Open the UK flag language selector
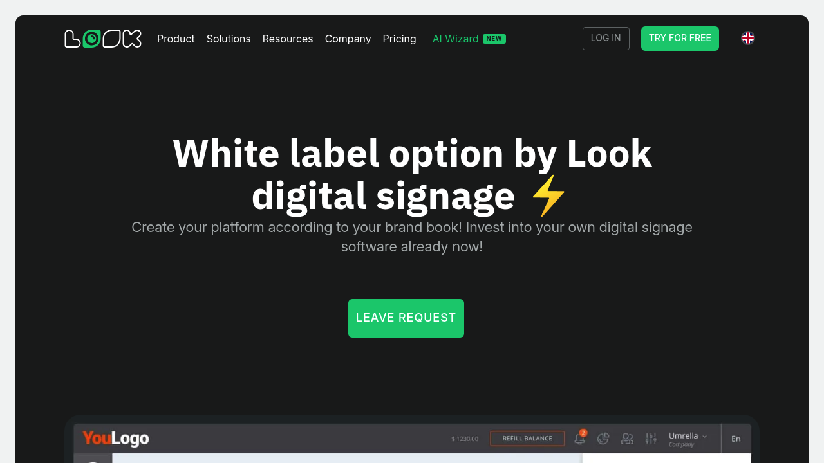Viewport: 824px width, 463px height. [x=748, y=38]
